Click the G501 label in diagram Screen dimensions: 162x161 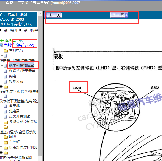tap(77, 88)
